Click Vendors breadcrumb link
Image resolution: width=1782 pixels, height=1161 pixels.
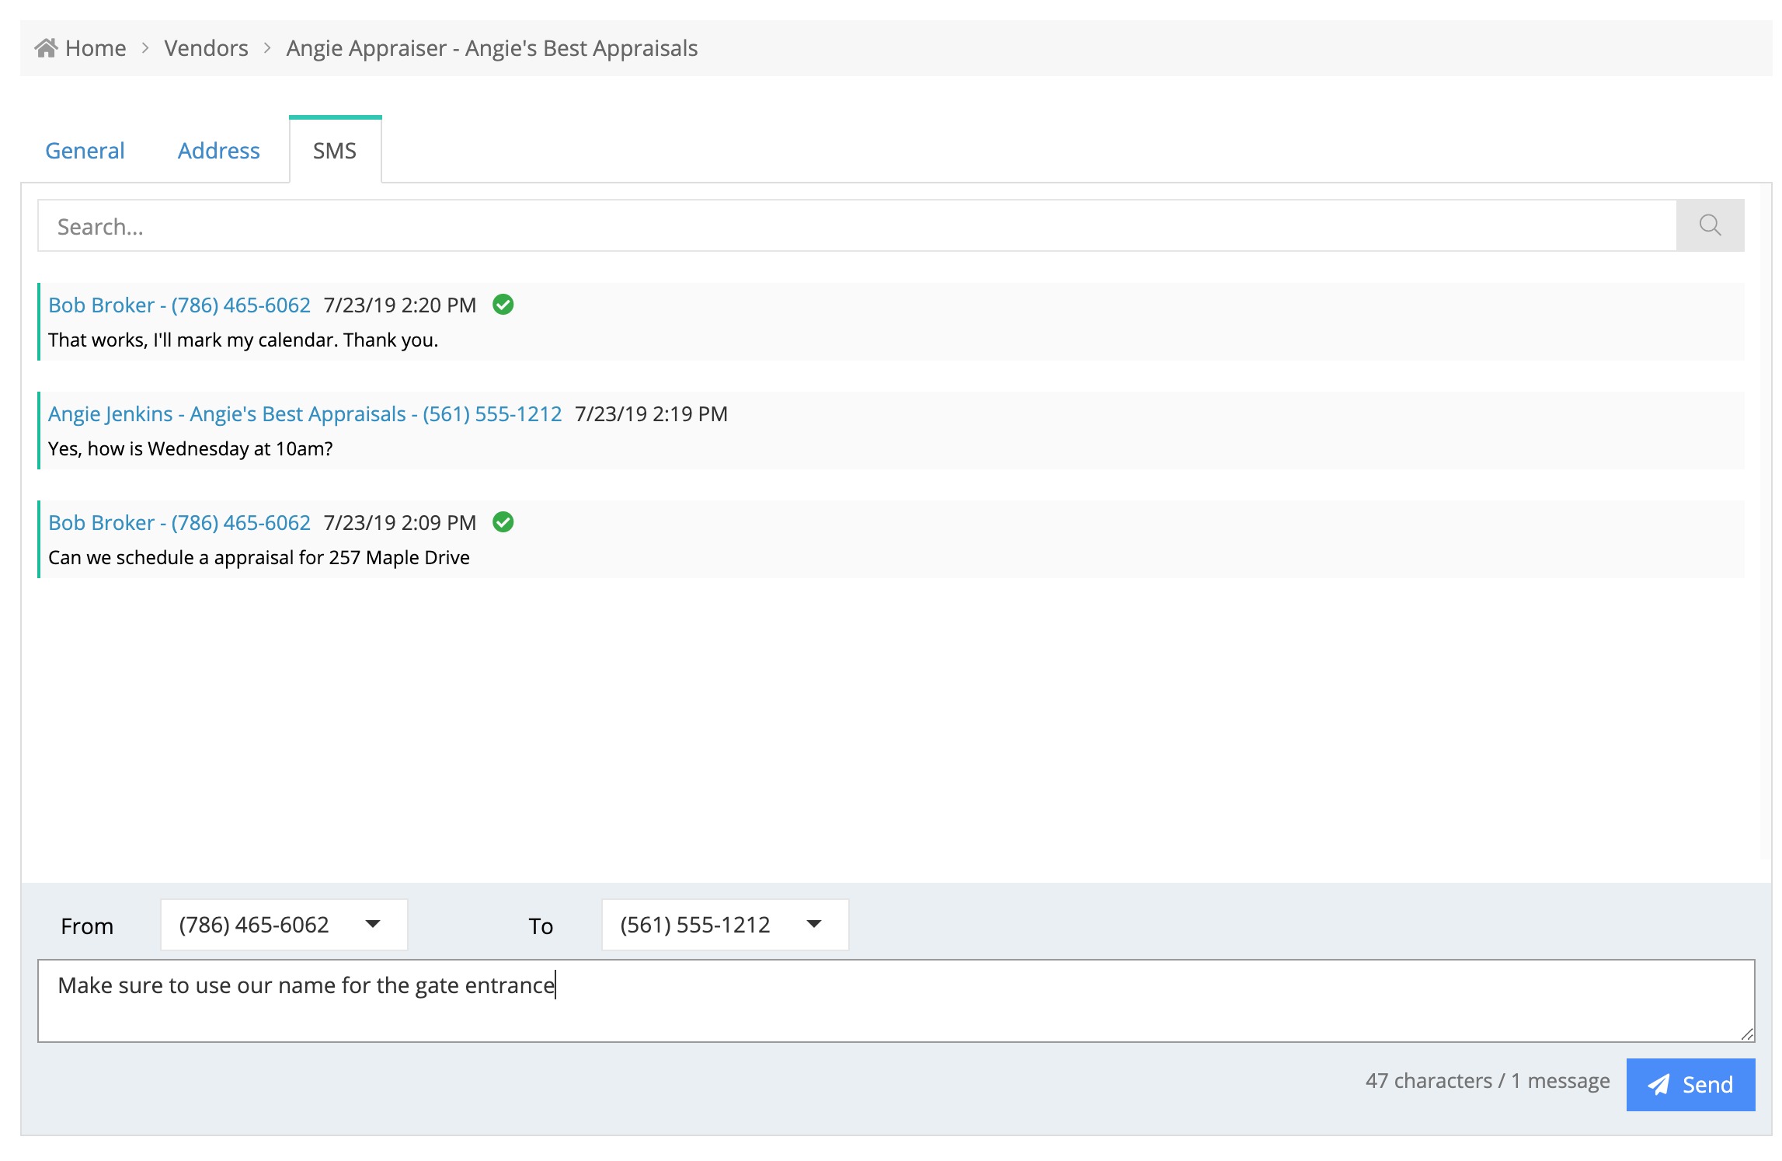click(x=206, y=48)
